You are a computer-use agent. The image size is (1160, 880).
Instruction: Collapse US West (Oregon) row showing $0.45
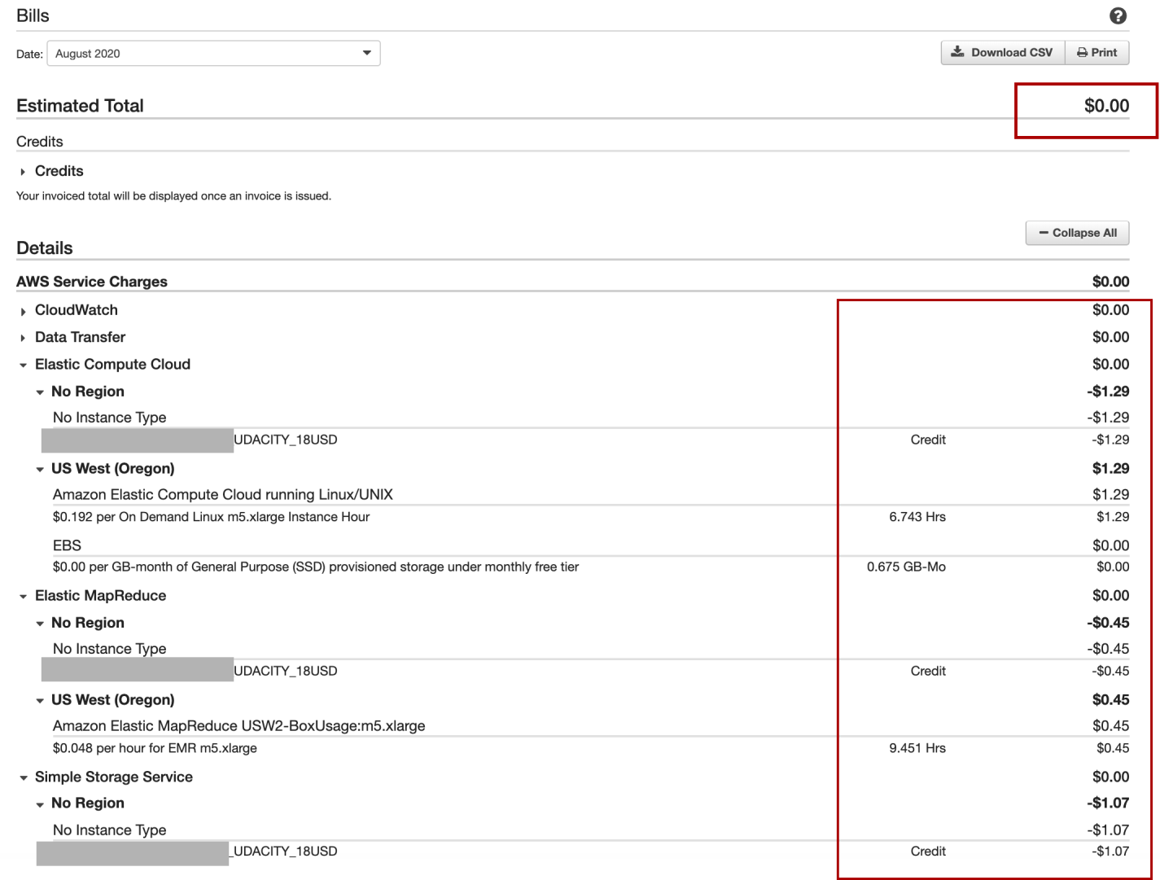click(x=40, y=701)
